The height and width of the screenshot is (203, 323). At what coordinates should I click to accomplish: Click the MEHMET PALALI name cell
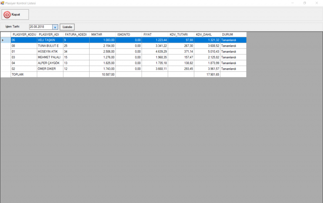50,57
